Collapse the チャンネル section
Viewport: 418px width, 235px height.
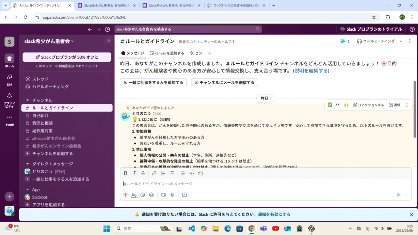pyautogui.click(x=28, y=100)
